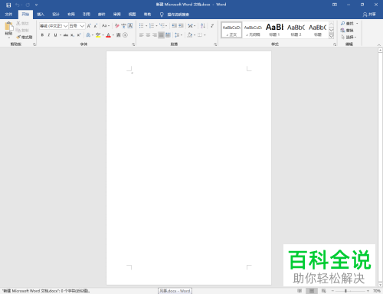Align text to the left
This screenshot has height=294, width=383.
(x=142, y=35)
